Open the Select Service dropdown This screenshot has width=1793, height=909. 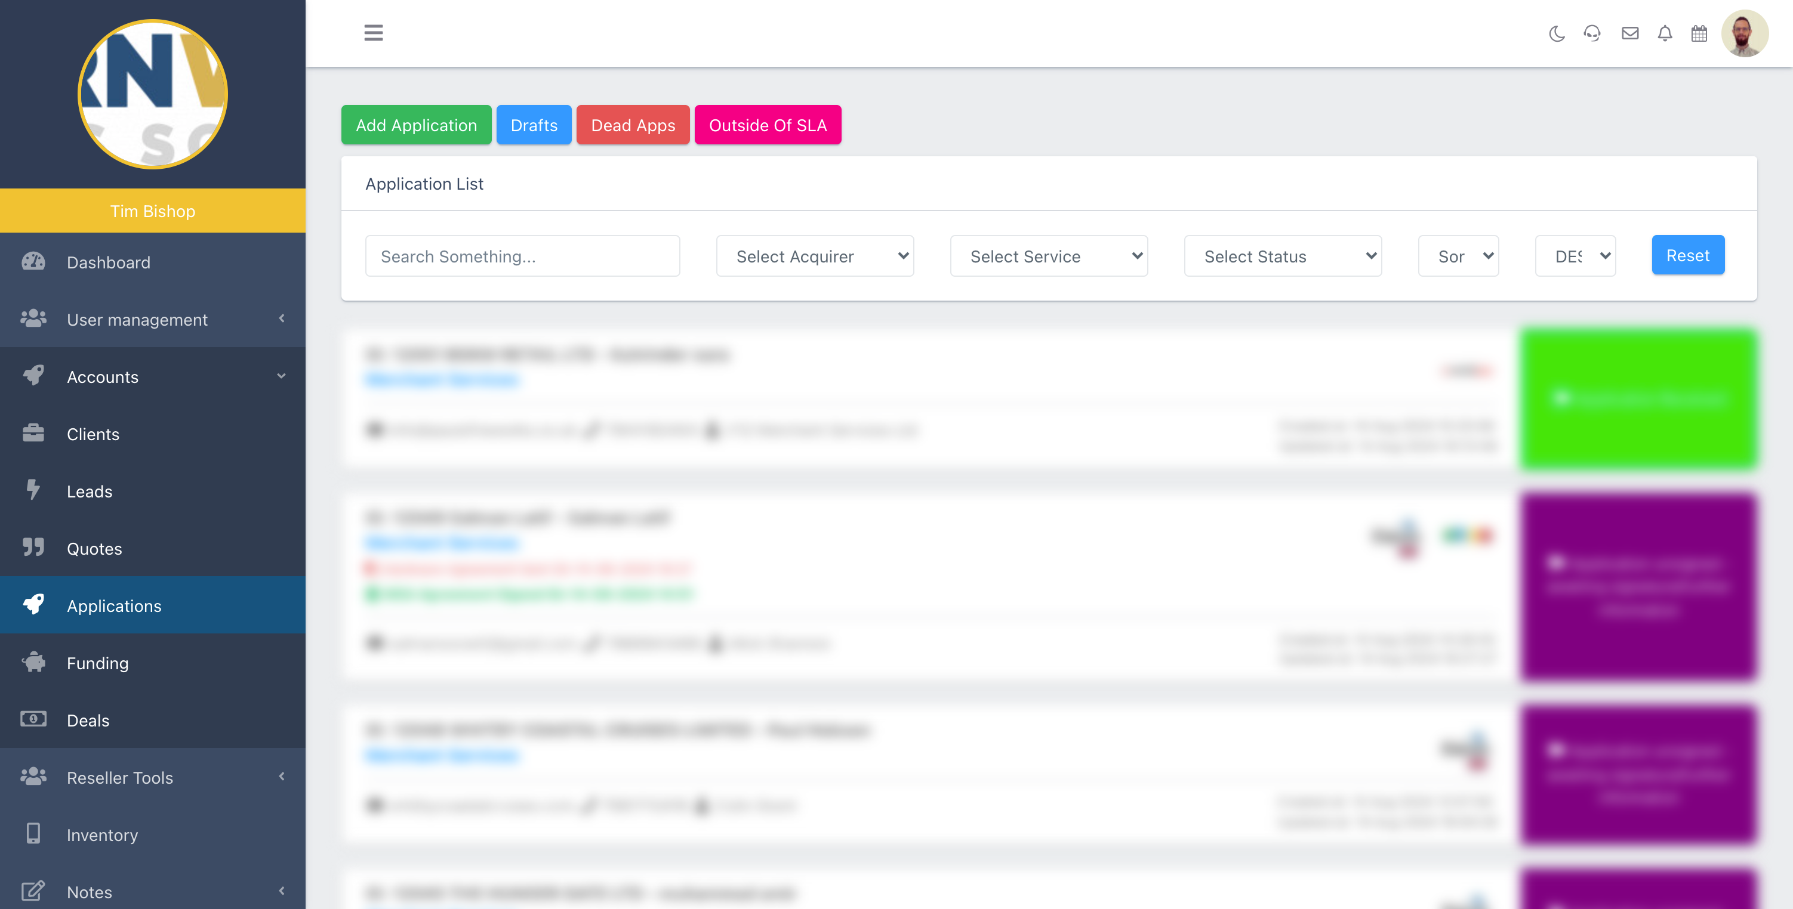[1048, 256]
